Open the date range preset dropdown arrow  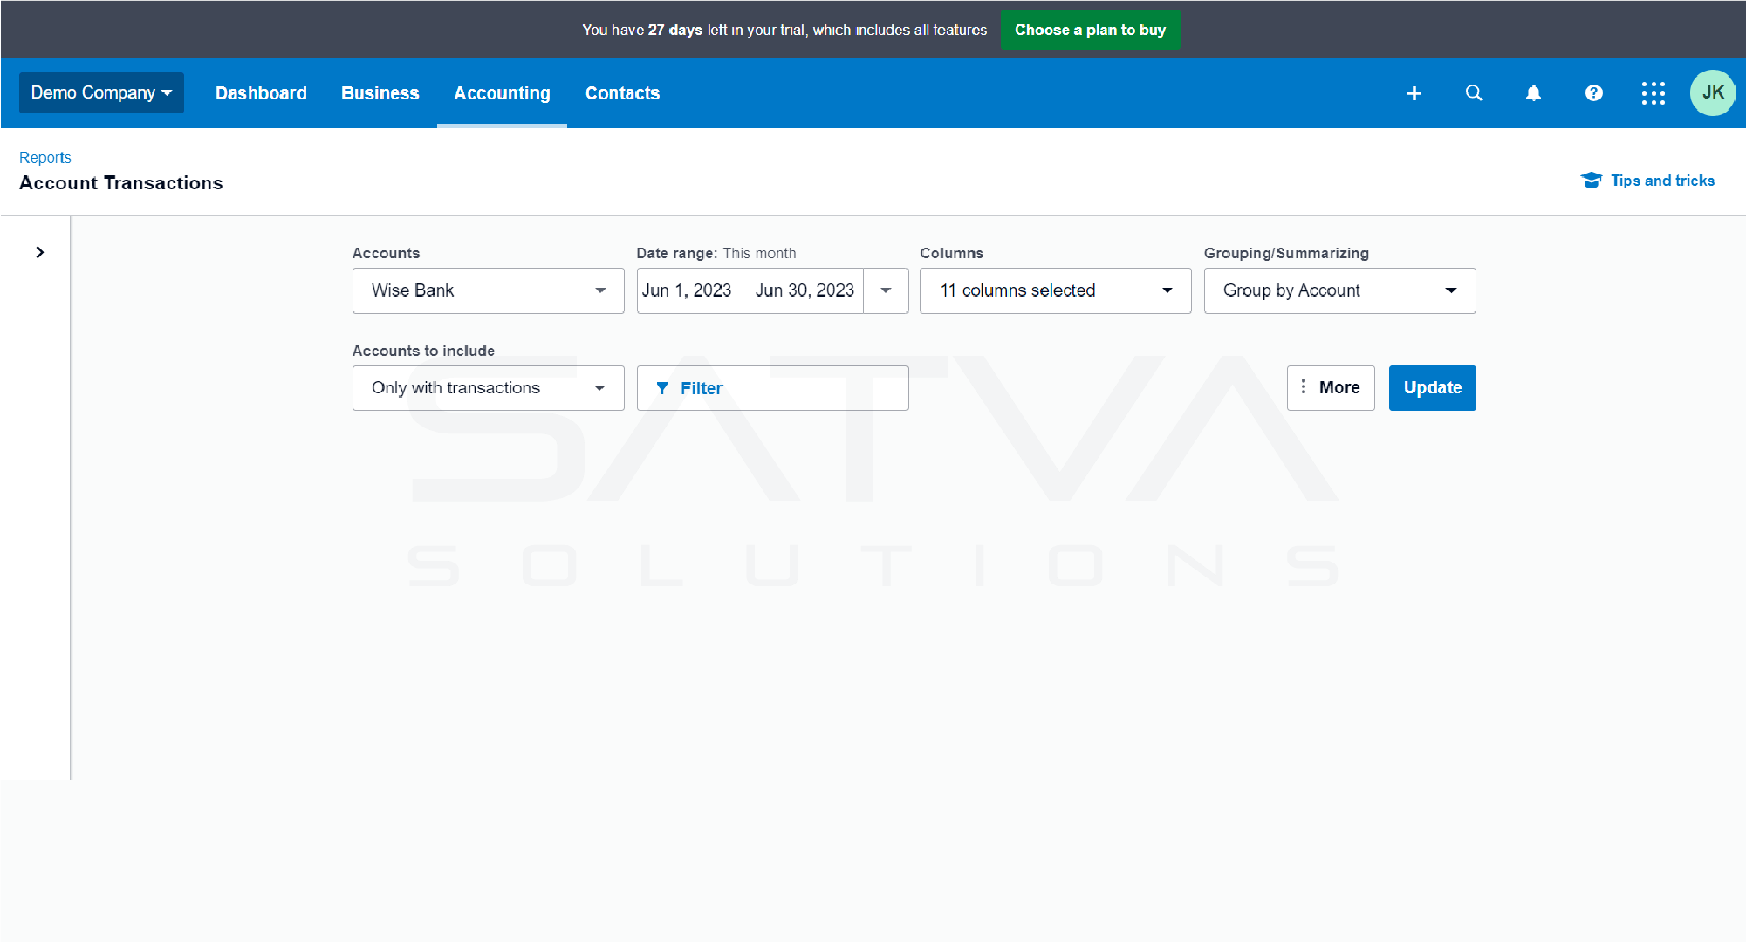pos(886,290)
